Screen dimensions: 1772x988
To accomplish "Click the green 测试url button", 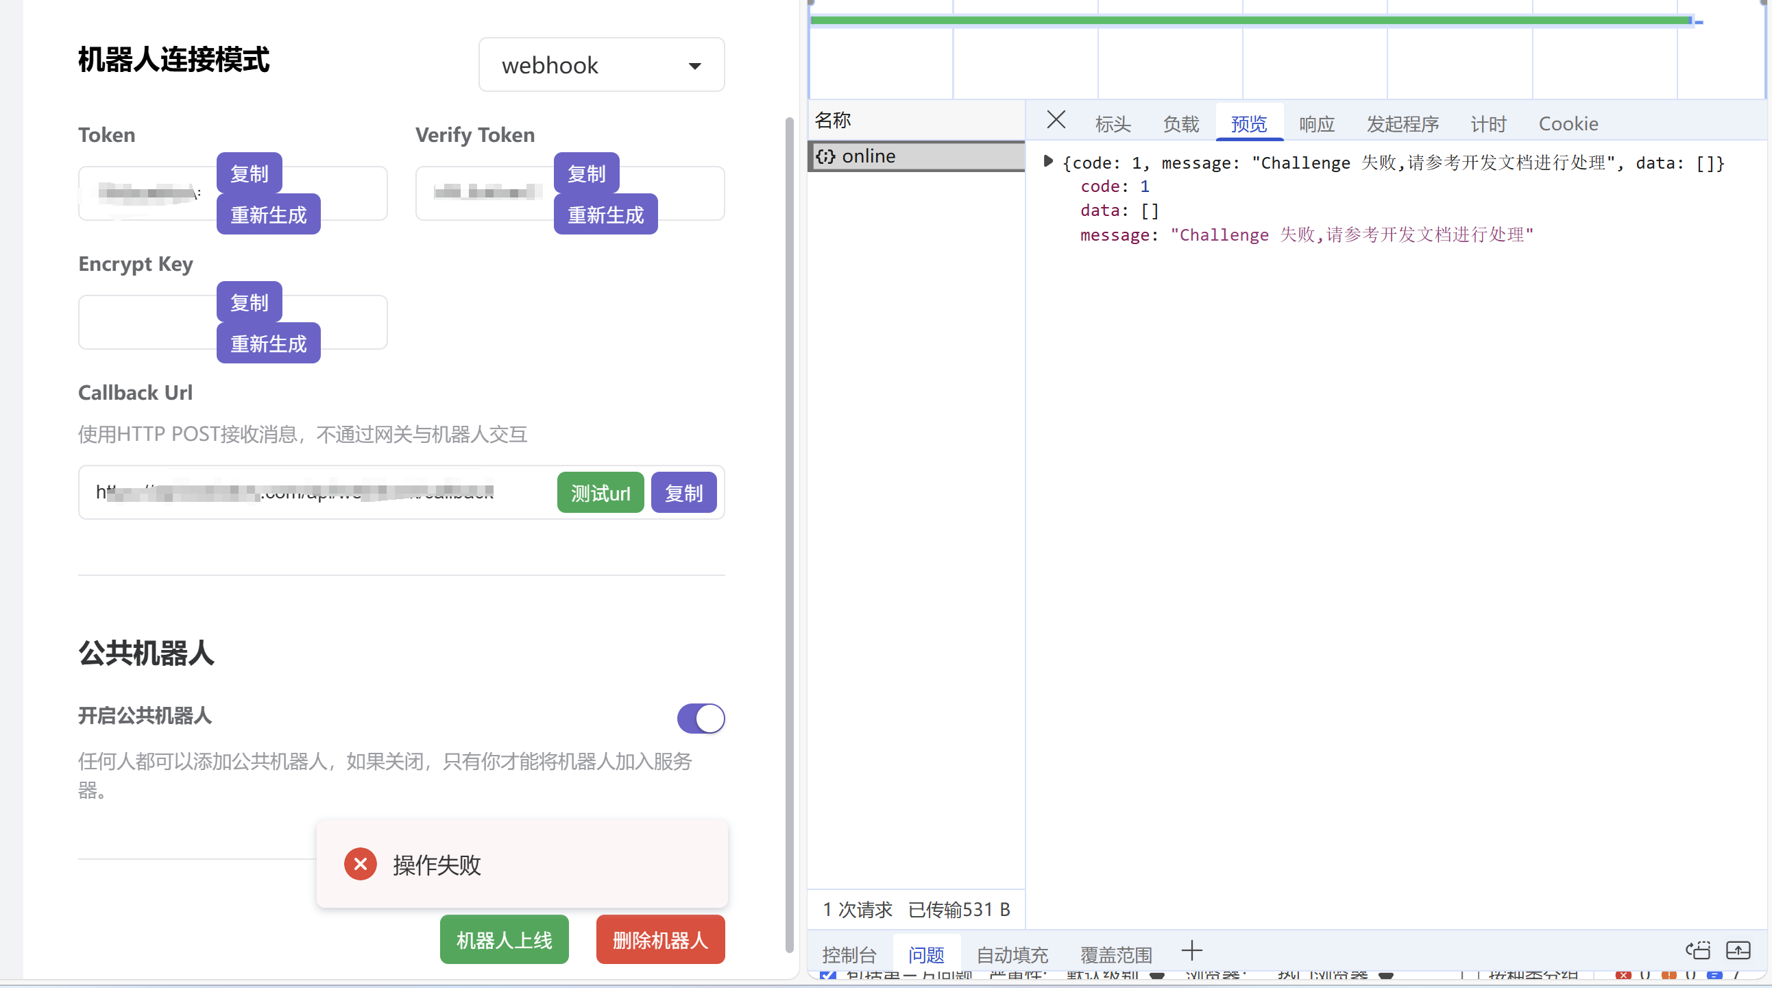I will (x=600, y=492).
